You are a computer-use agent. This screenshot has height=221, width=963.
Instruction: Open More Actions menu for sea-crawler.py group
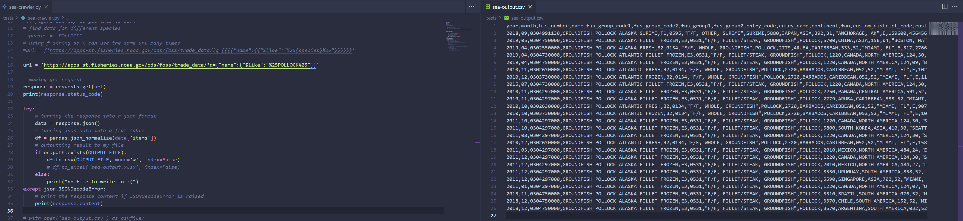[471, 7]
